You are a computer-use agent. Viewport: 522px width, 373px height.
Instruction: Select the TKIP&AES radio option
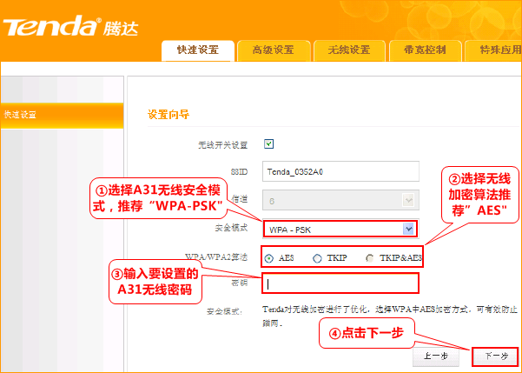click(371, 258)
